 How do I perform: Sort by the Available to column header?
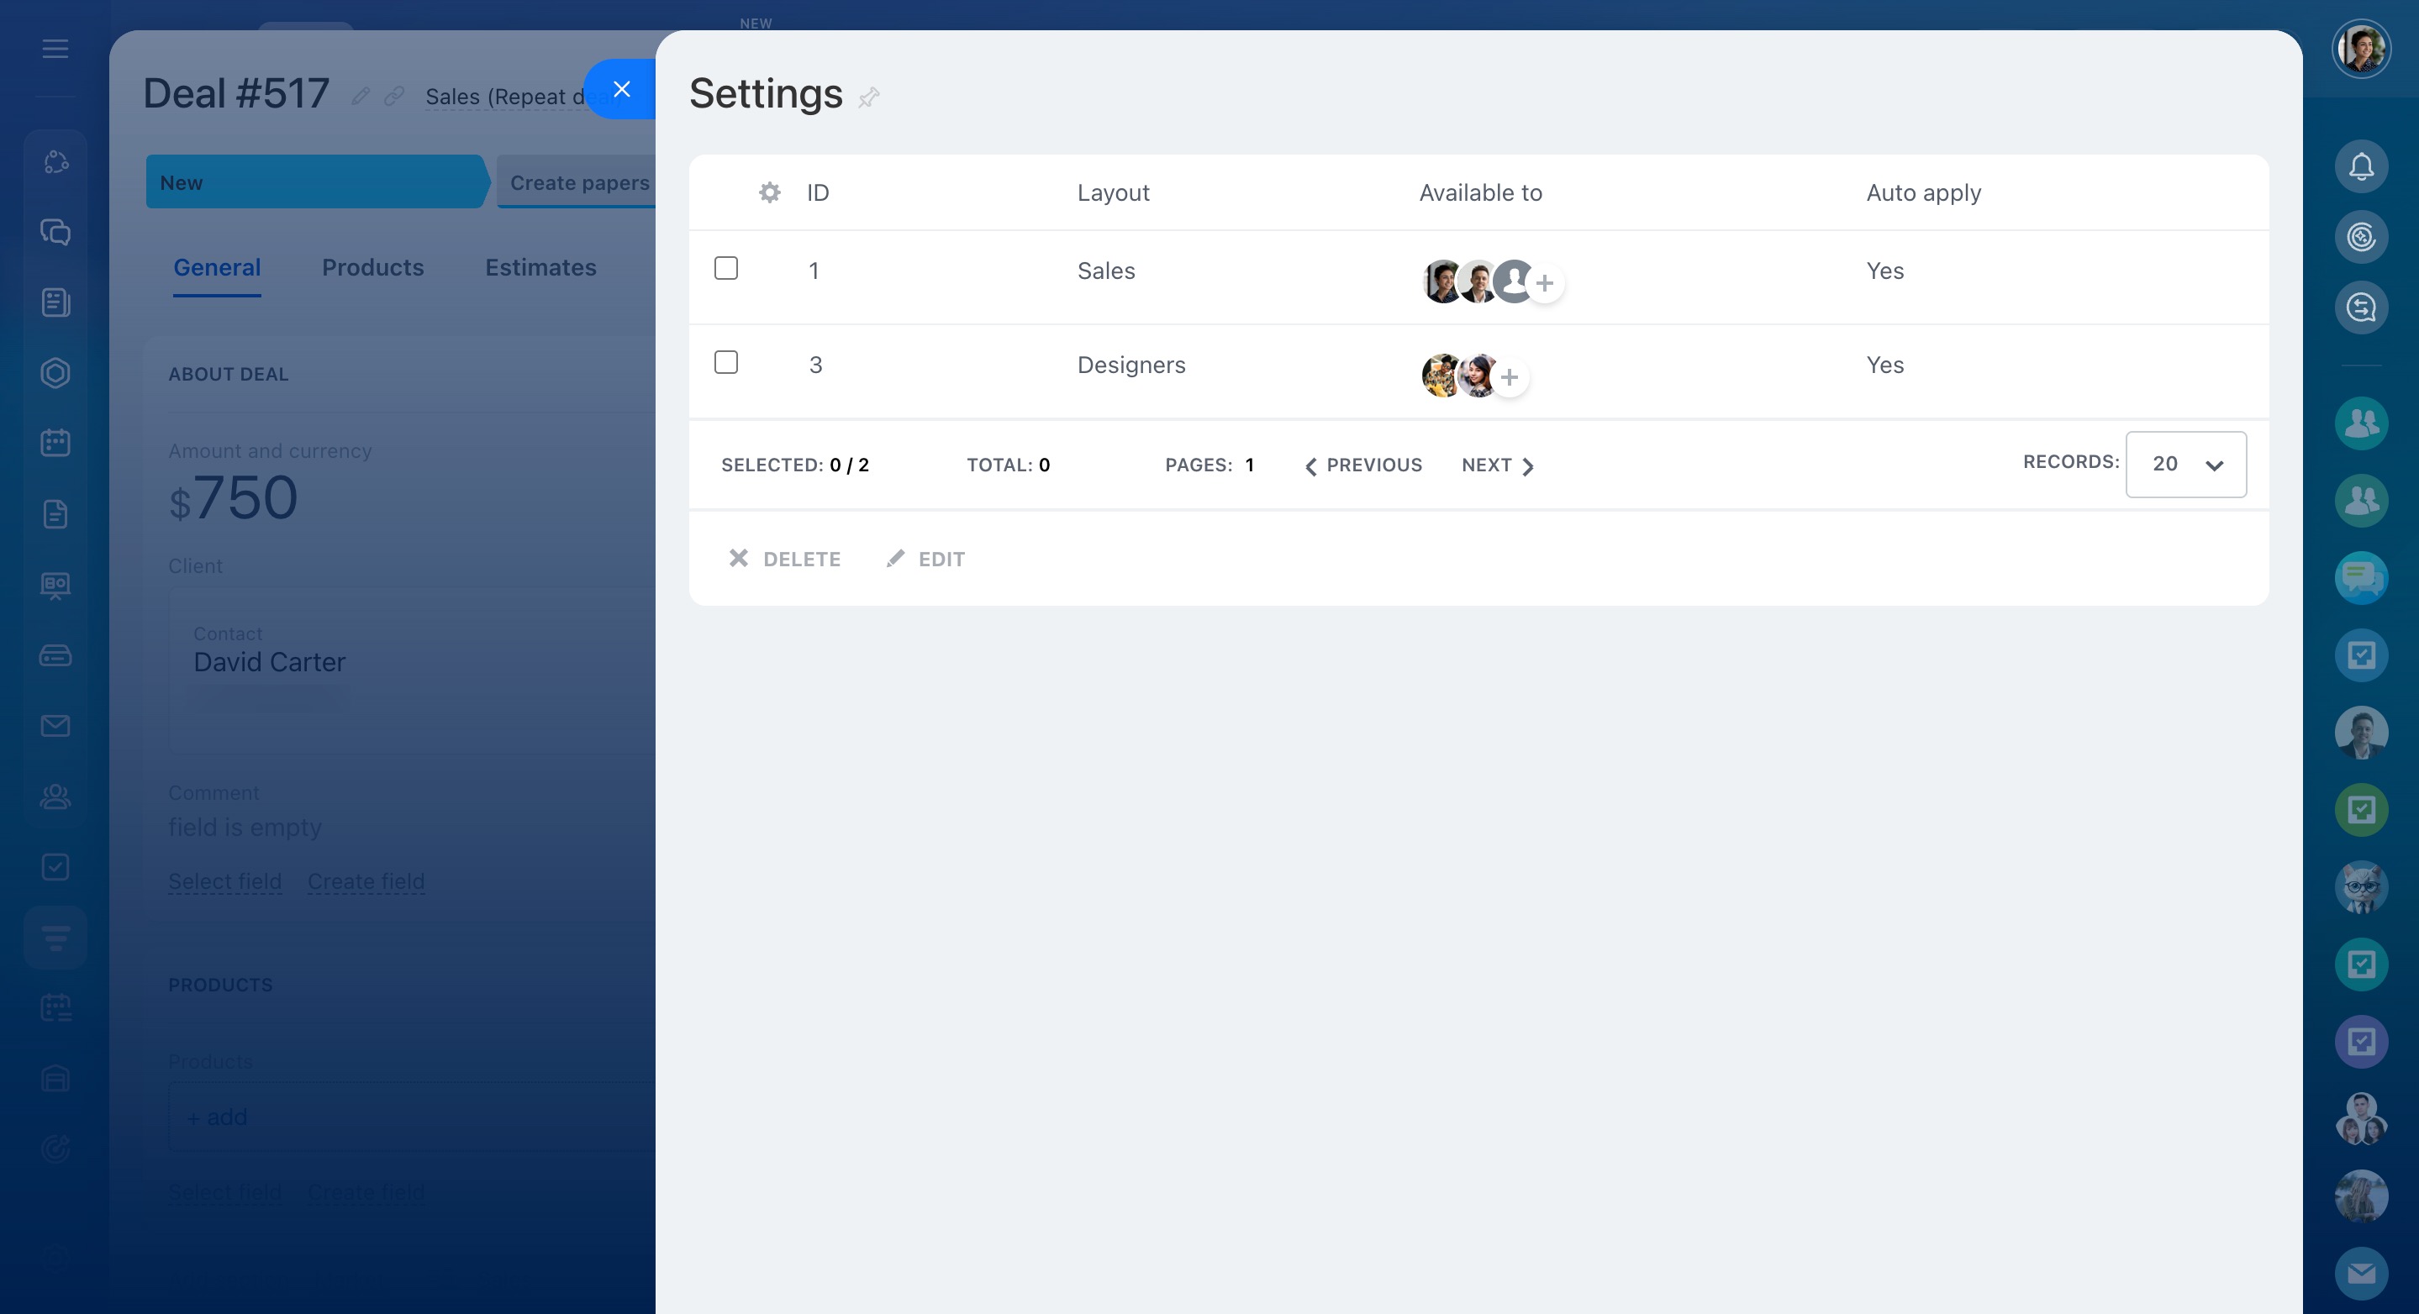(1480, 192)
